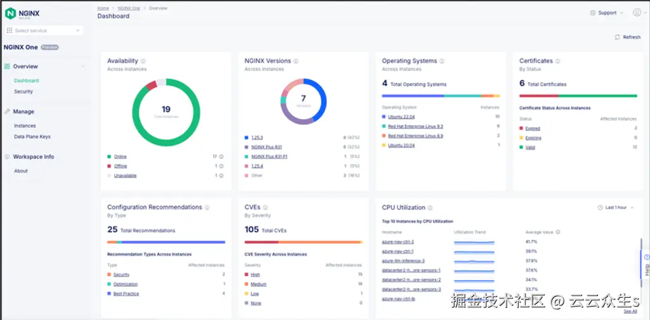Open version 1.25.3 link
The image size is (650, 320).
pos(258,137)
